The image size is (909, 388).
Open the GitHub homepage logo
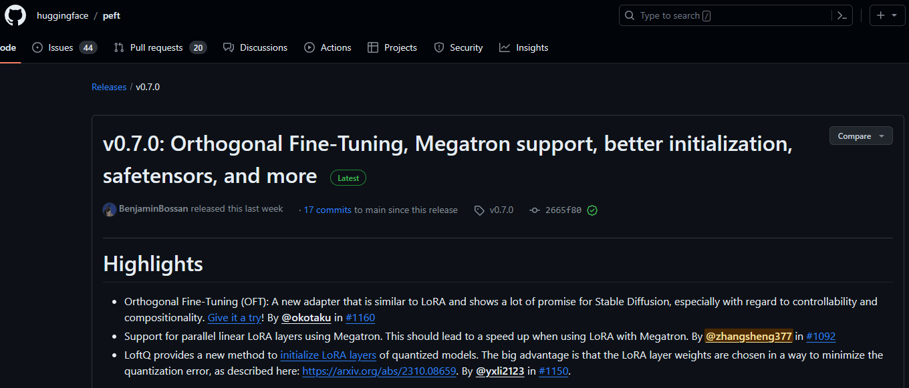(x=15, y=15)
